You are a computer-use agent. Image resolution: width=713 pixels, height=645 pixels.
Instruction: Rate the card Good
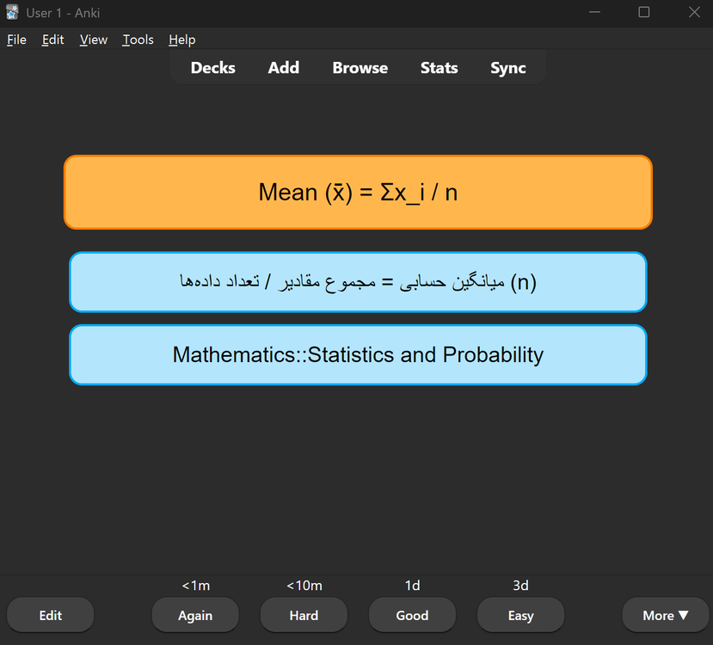412,615
